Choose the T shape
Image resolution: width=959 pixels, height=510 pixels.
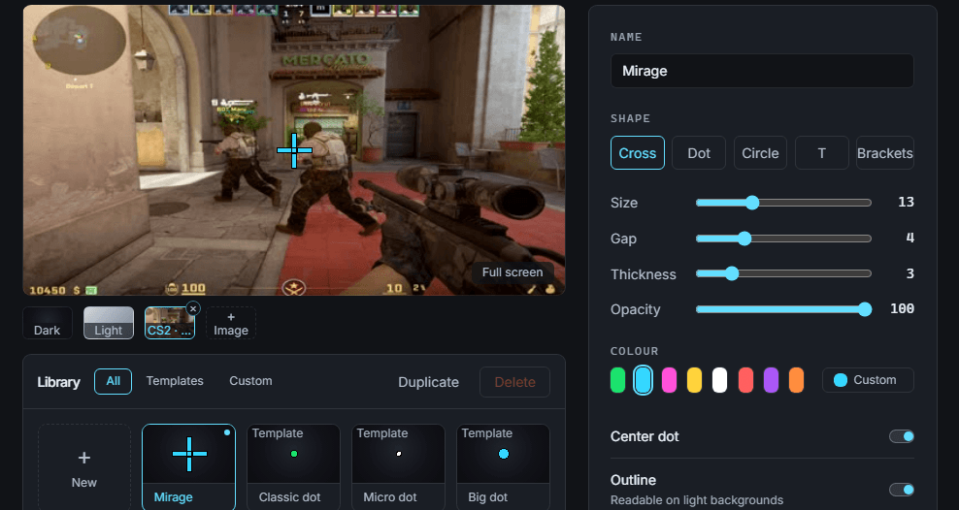(x=821, y=152)
